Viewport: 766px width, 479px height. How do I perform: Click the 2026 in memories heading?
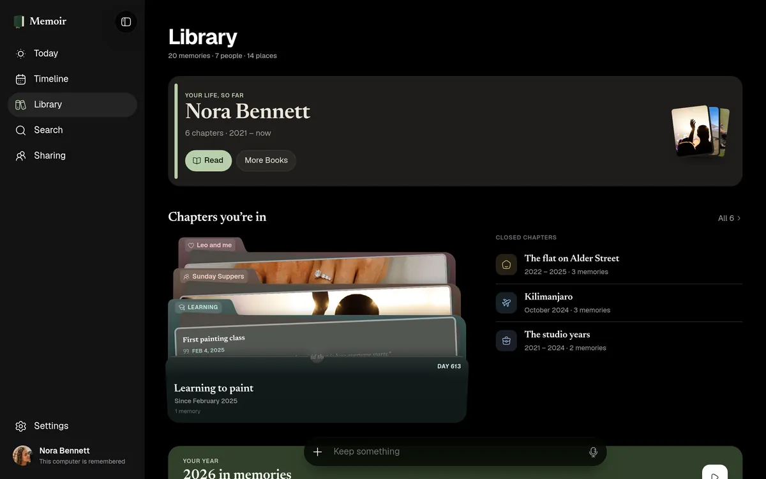237,474
